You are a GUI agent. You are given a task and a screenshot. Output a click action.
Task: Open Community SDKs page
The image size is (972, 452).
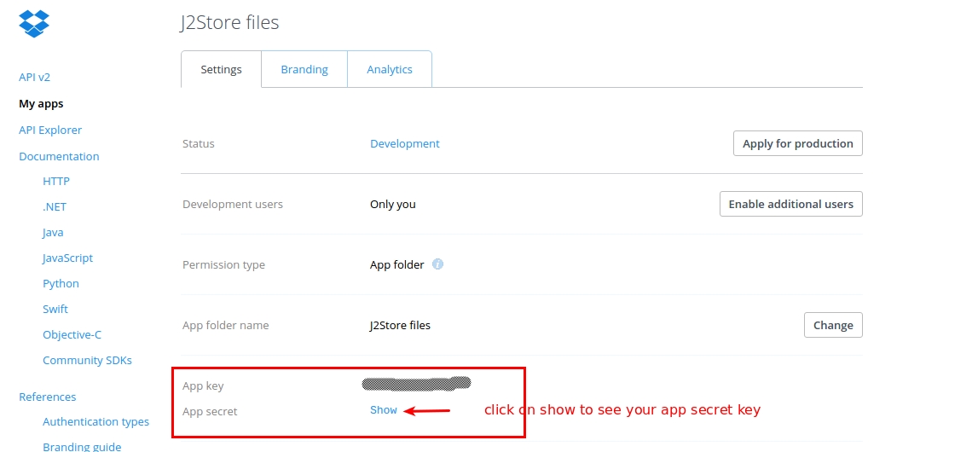pos(87,360)
